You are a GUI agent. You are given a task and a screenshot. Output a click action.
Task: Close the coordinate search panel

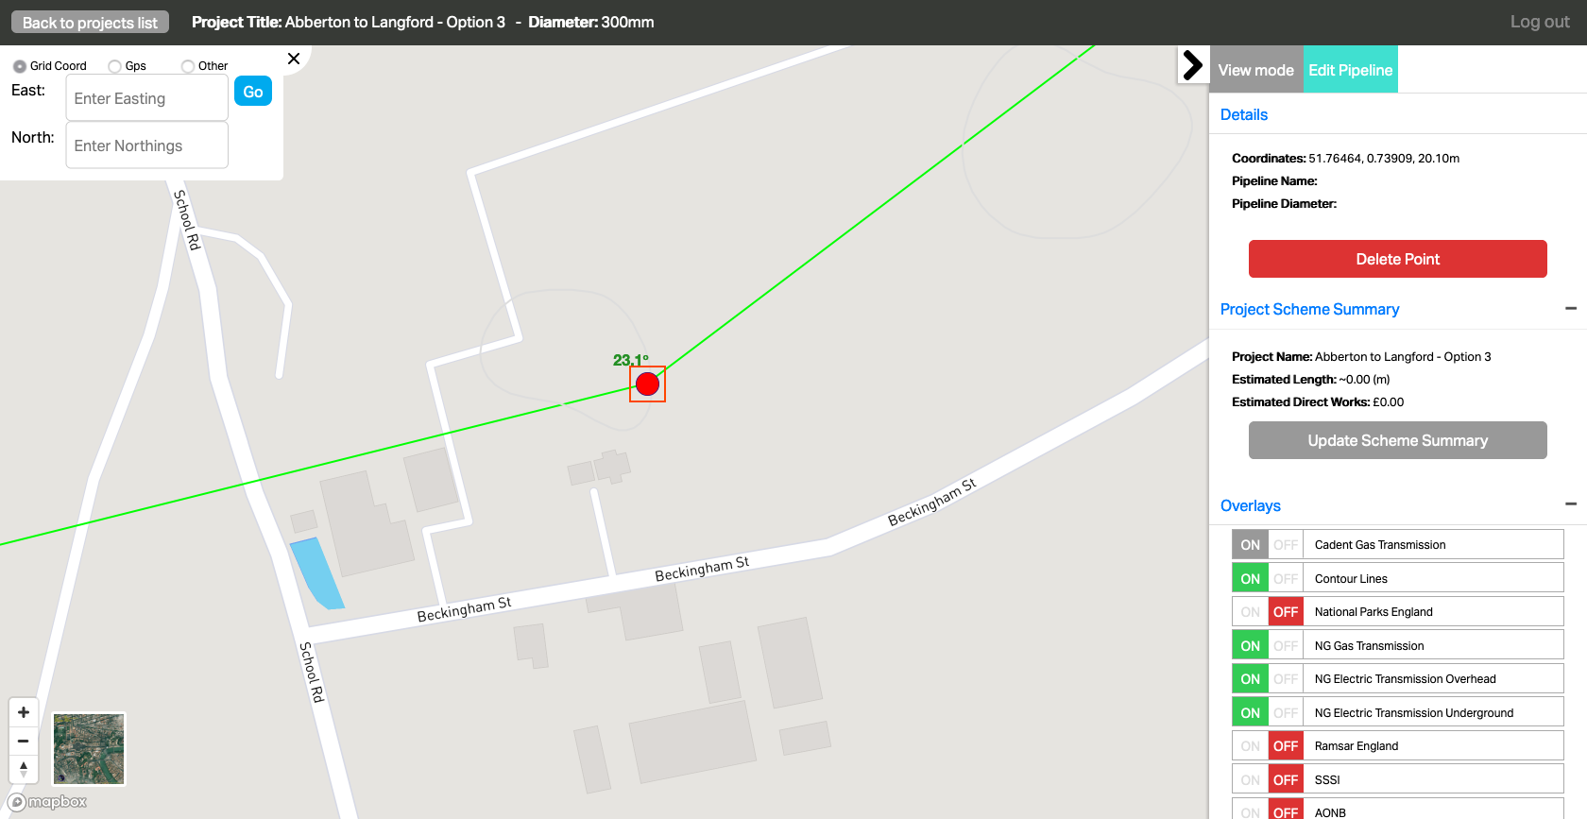pyautogui.click(x=294, y=59)
